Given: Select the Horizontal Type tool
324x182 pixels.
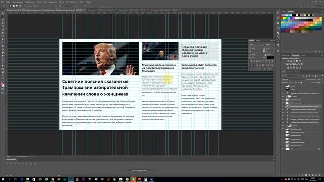Looking at the screenshot, I should click(3, 63).
